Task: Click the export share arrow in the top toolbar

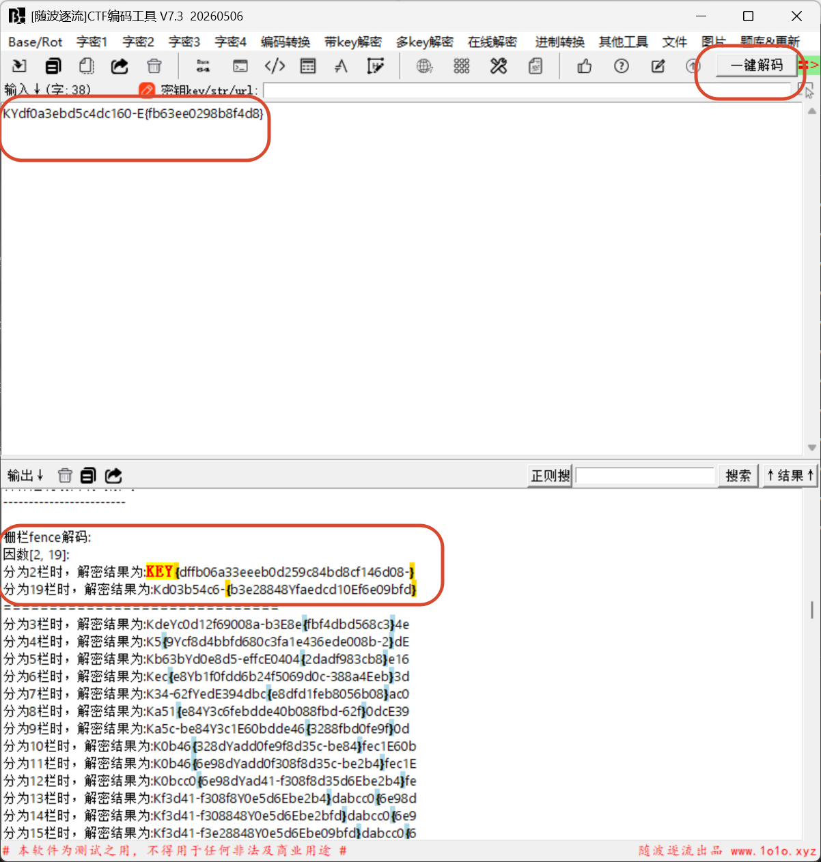Action: click(120, 66)
